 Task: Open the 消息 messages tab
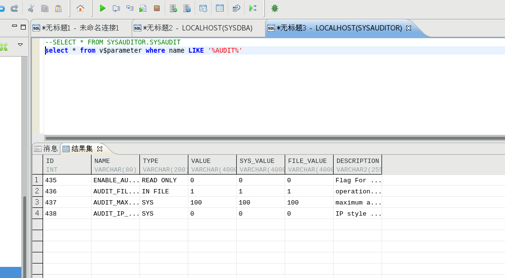point(46,148)
